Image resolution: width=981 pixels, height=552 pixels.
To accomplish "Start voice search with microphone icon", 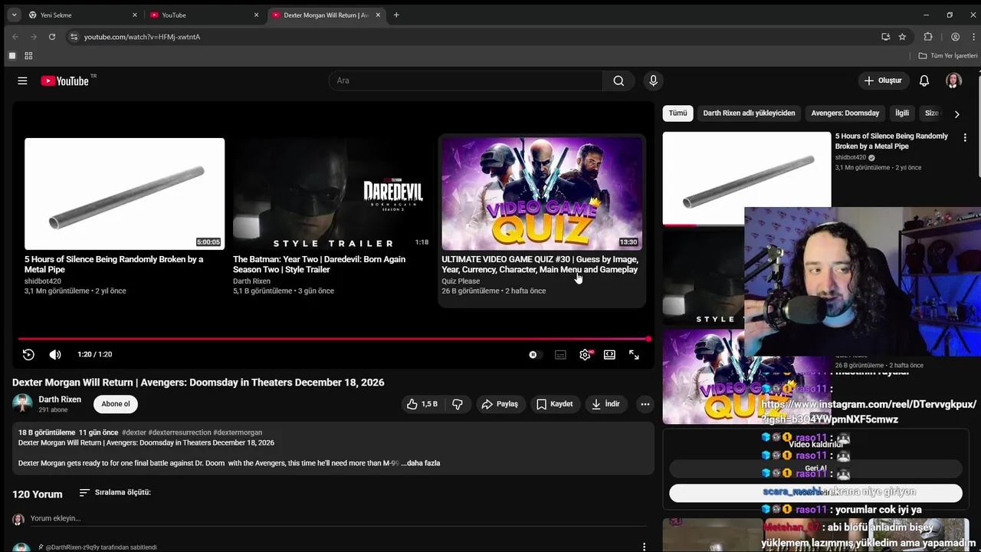I will coord(653,80).
